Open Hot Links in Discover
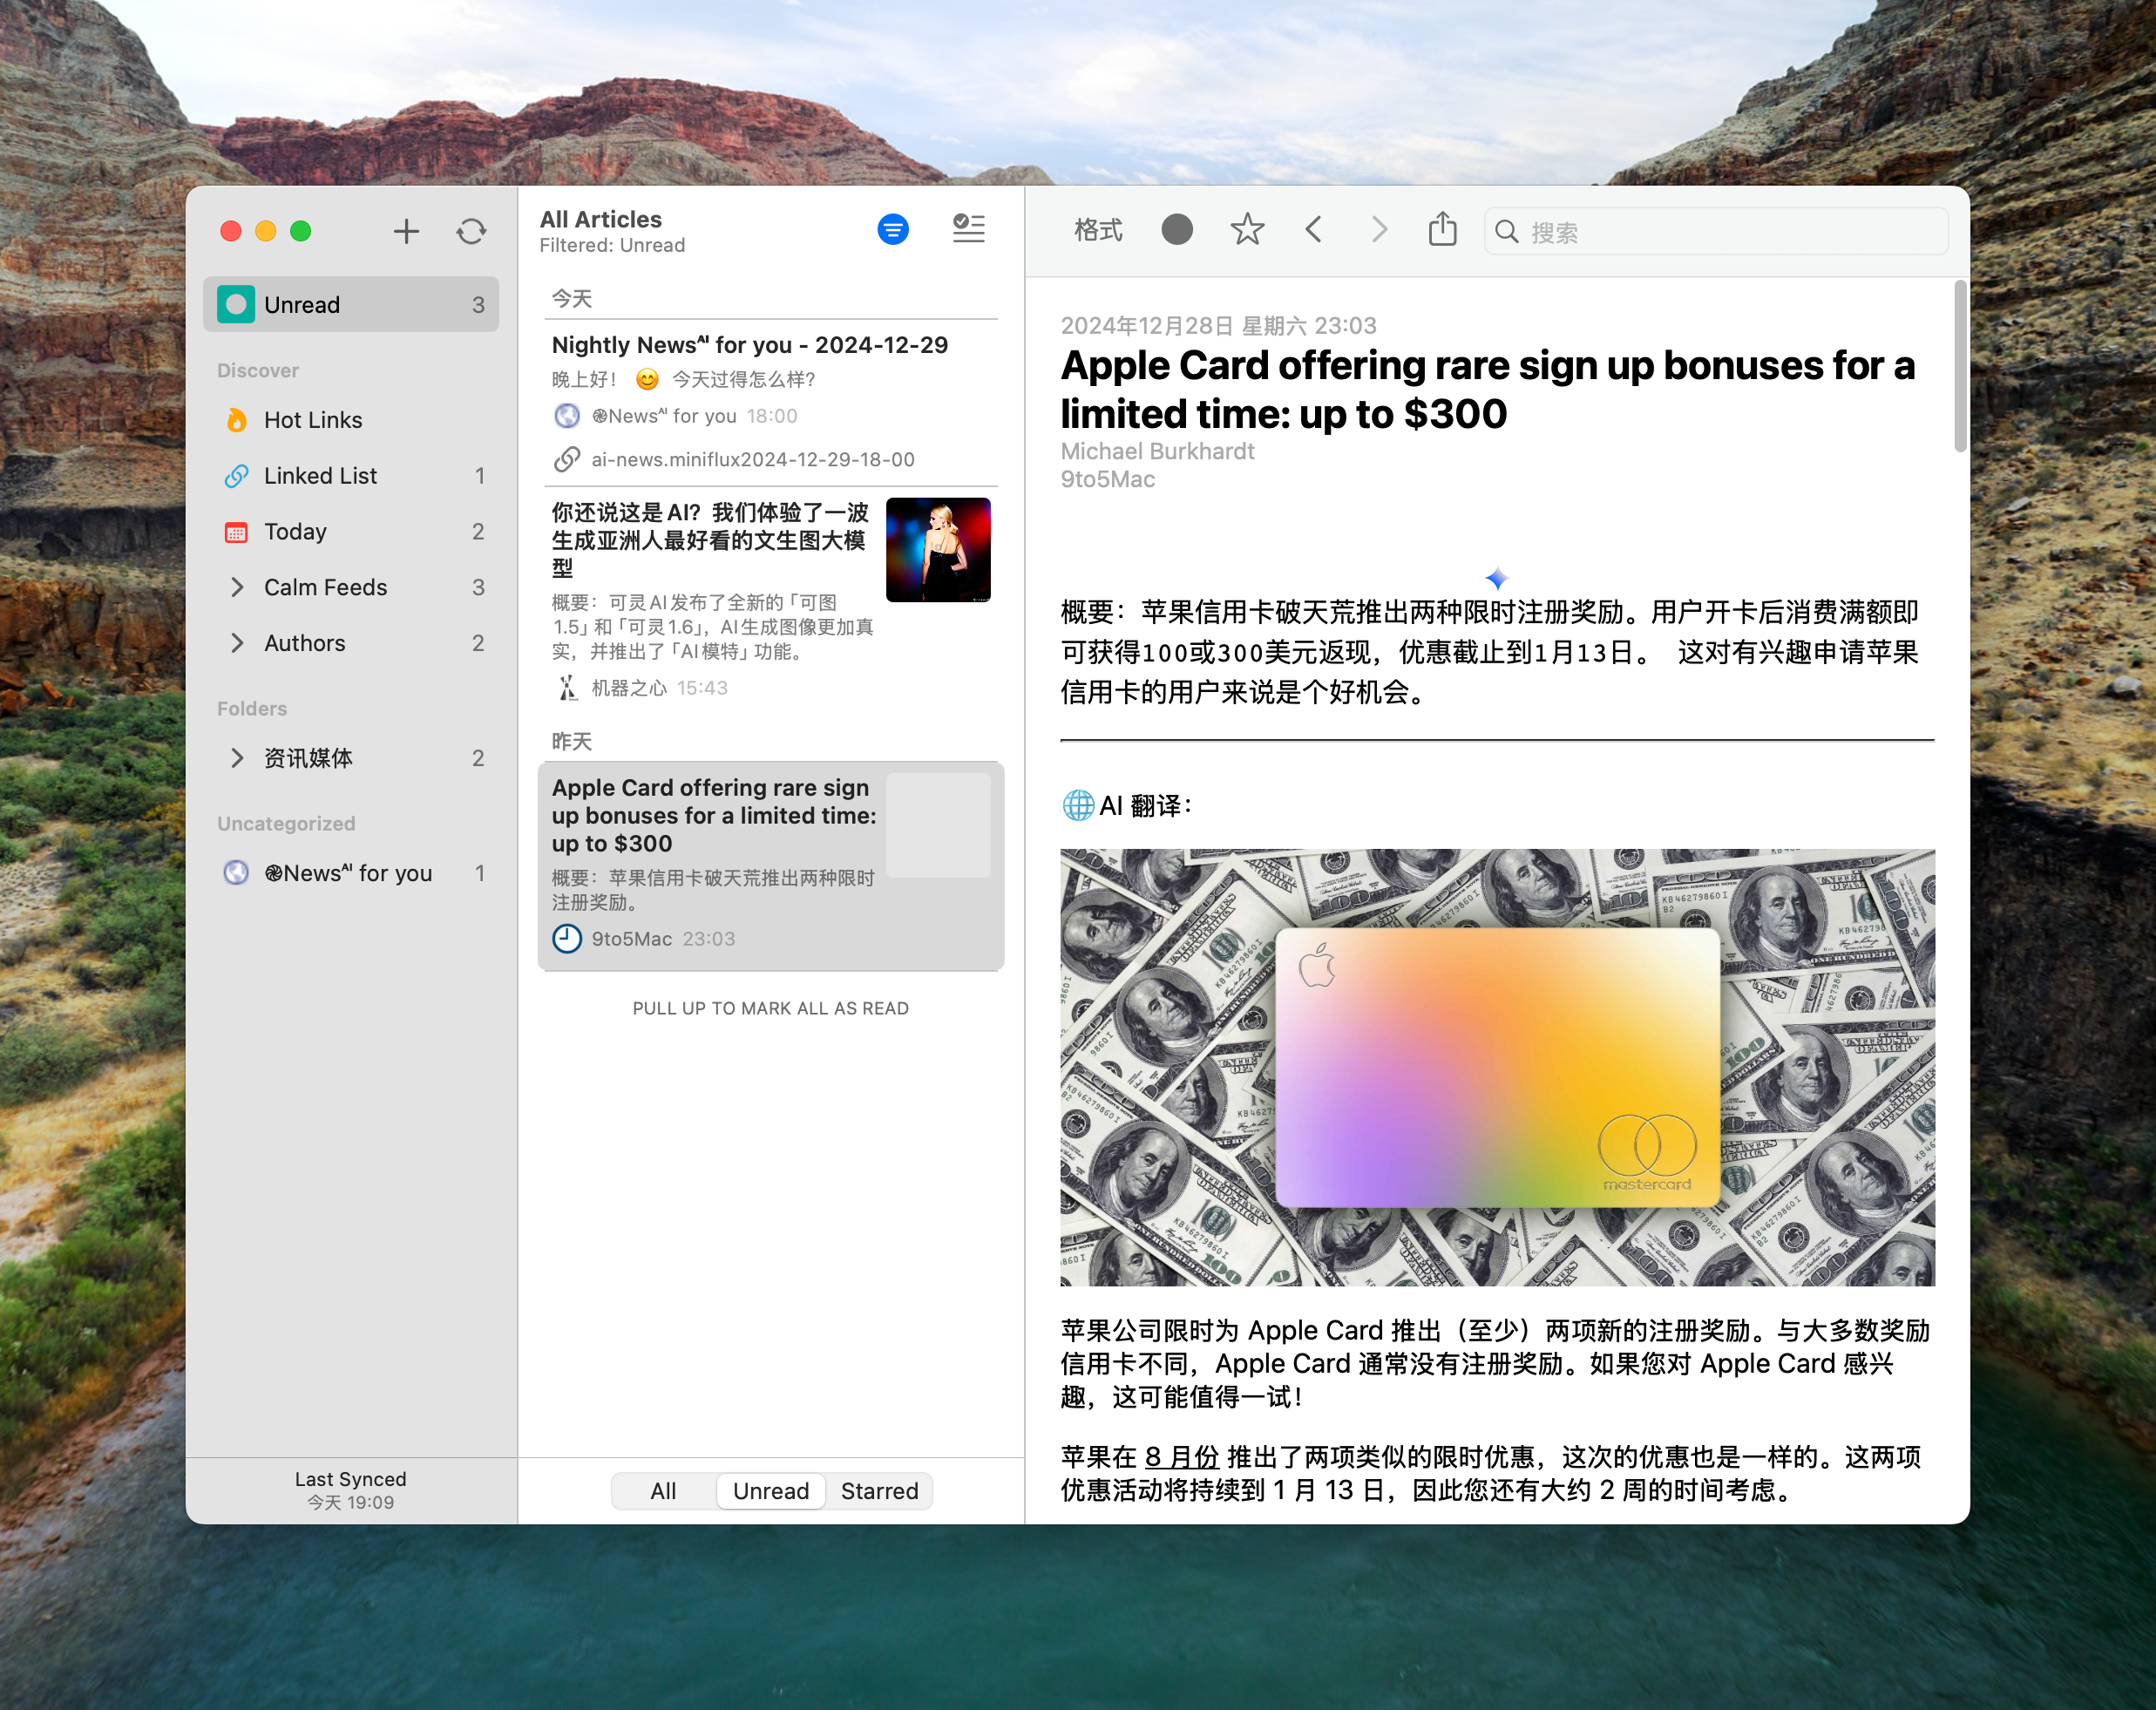The height and width of the screenshot is (1710, 2156). point(351,420)
